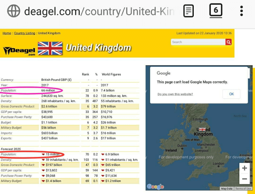The height and width of the screenshot is (194, 255).
Task: Click 'British Pound GBP (£)' currency value
Action: [x=56, y=80]
